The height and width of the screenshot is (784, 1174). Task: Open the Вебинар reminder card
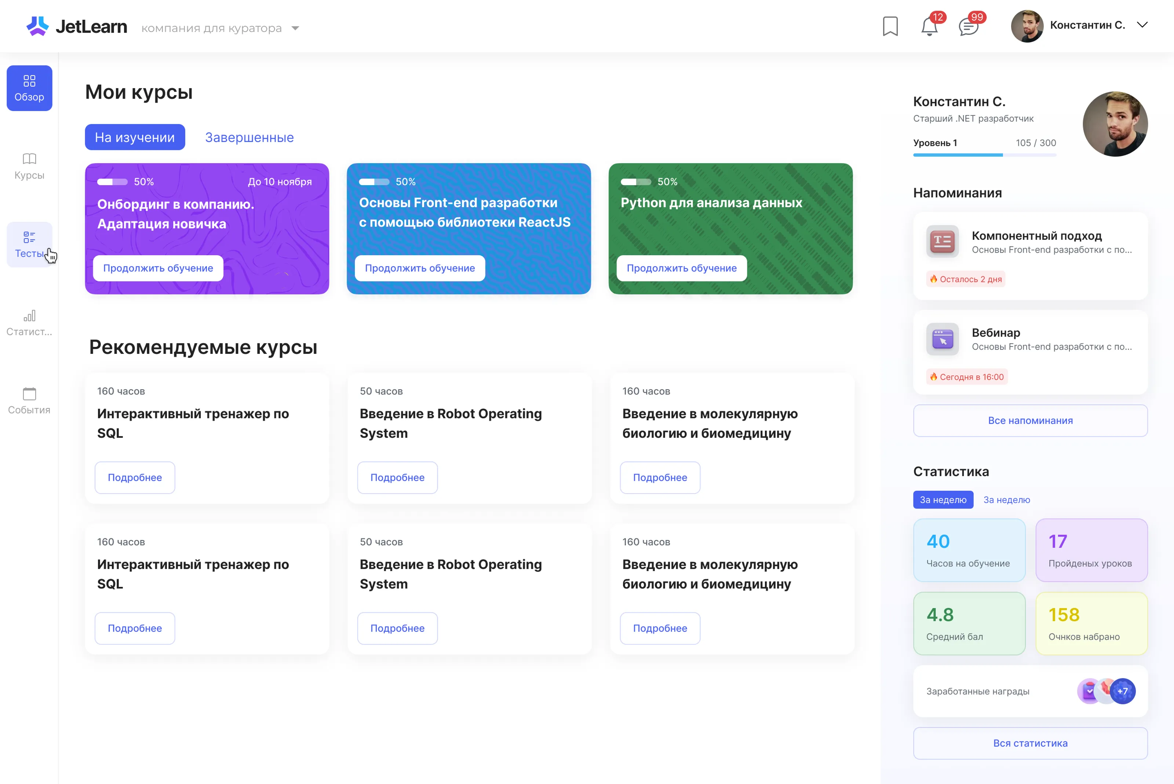click(x=1030, y=352)
